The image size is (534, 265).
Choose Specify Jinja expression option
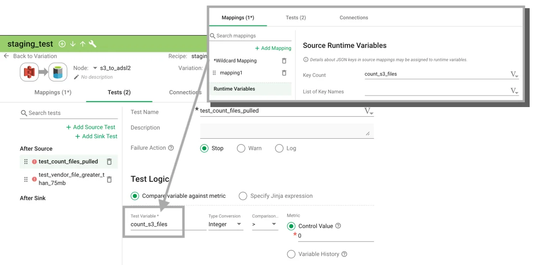tap(243, 196)
